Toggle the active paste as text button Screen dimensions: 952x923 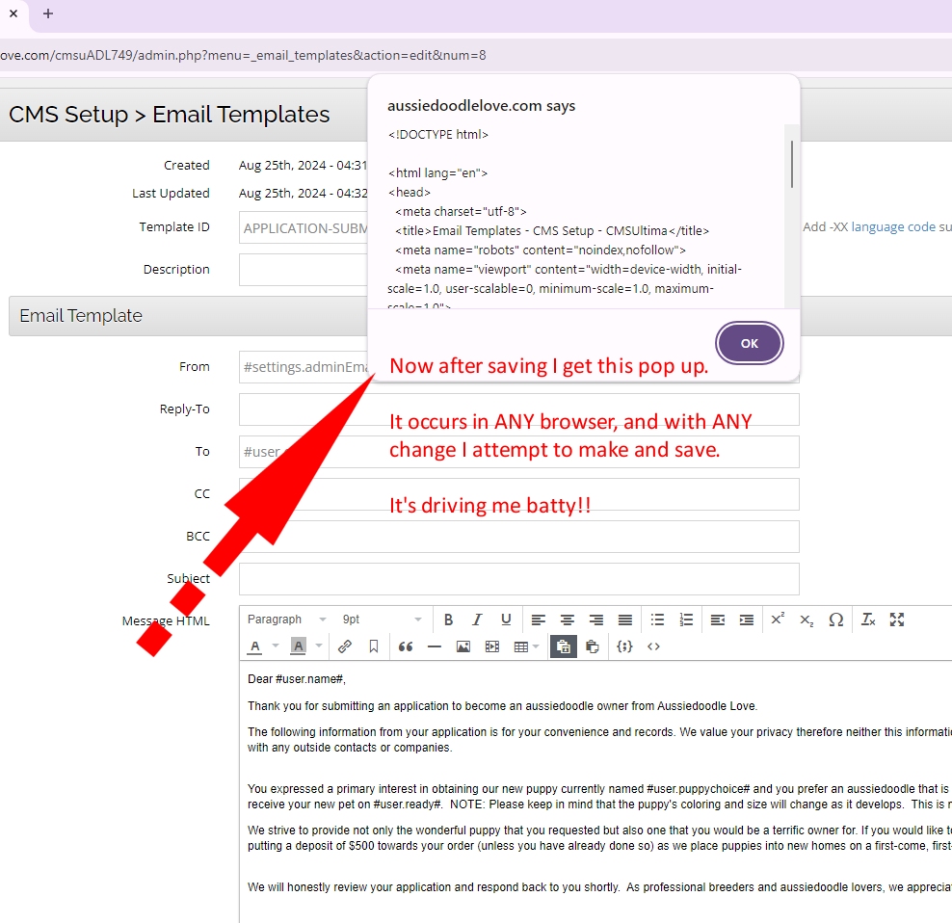(x=564, y=646)
